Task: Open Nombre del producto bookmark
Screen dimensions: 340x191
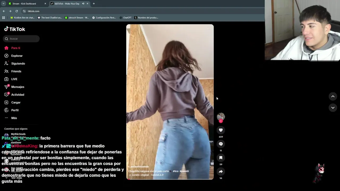Action: [146, 18]
